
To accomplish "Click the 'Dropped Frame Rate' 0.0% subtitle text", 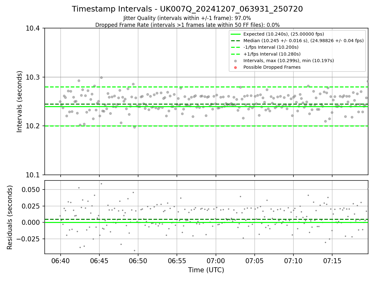I will point(187,25).
